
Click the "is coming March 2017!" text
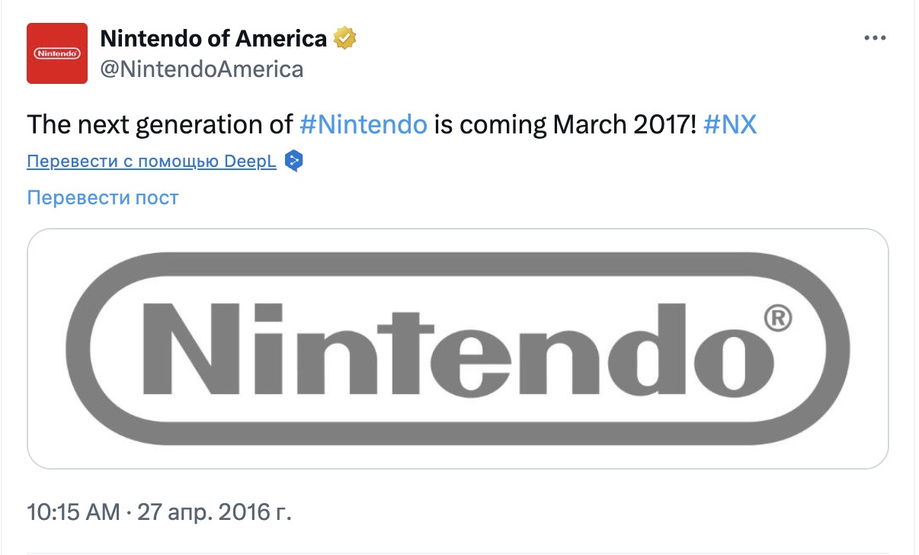tap(565, 124)
